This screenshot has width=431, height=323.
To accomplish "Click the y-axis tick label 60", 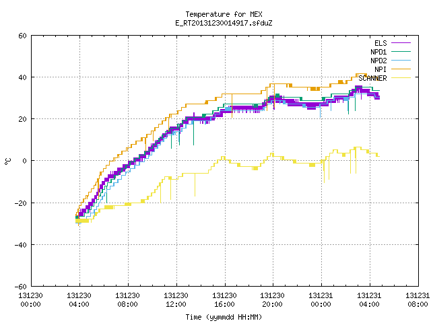I will coord(22,36).
